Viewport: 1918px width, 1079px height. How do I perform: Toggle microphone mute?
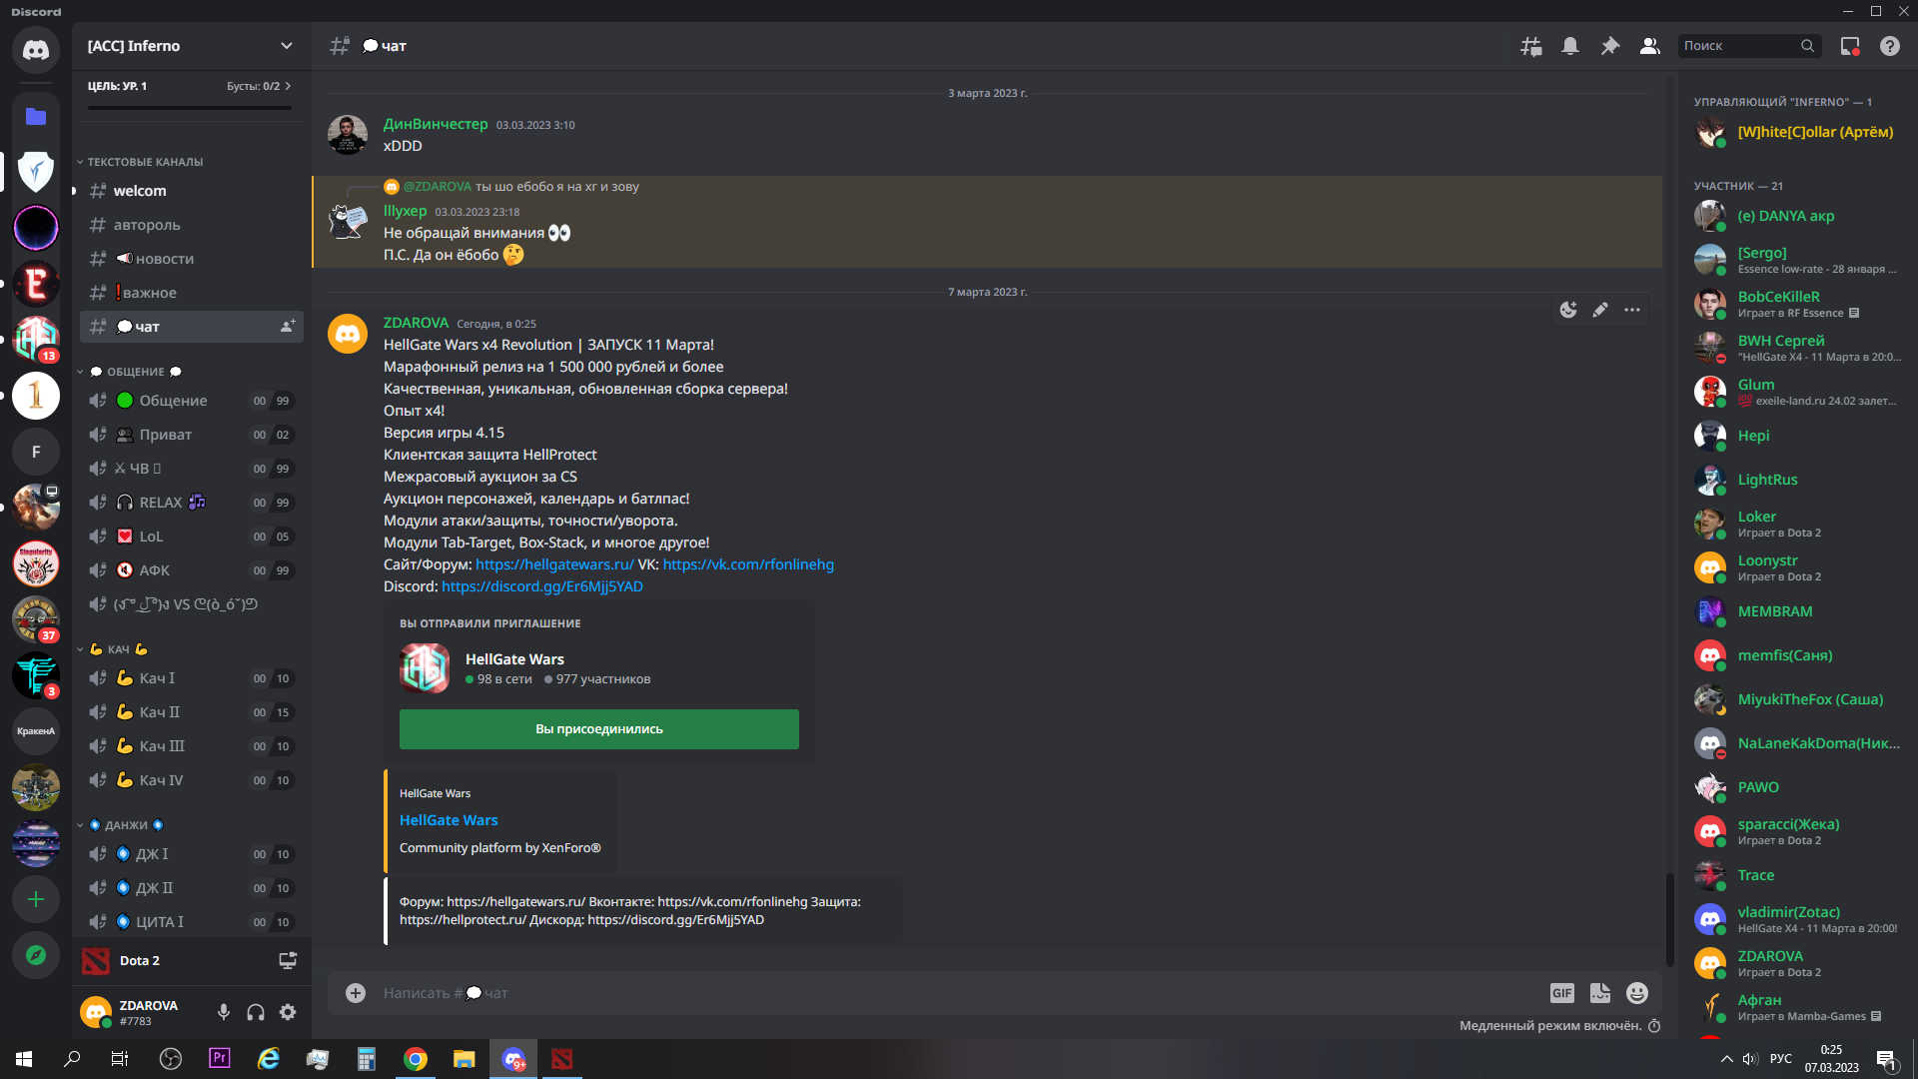click(224, 1012)
